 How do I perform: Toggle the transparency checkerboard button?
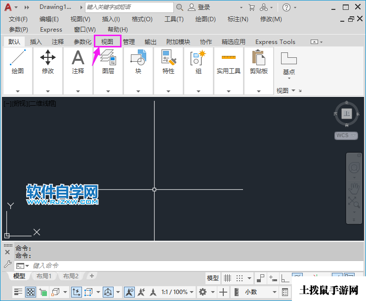coord(31,292)
